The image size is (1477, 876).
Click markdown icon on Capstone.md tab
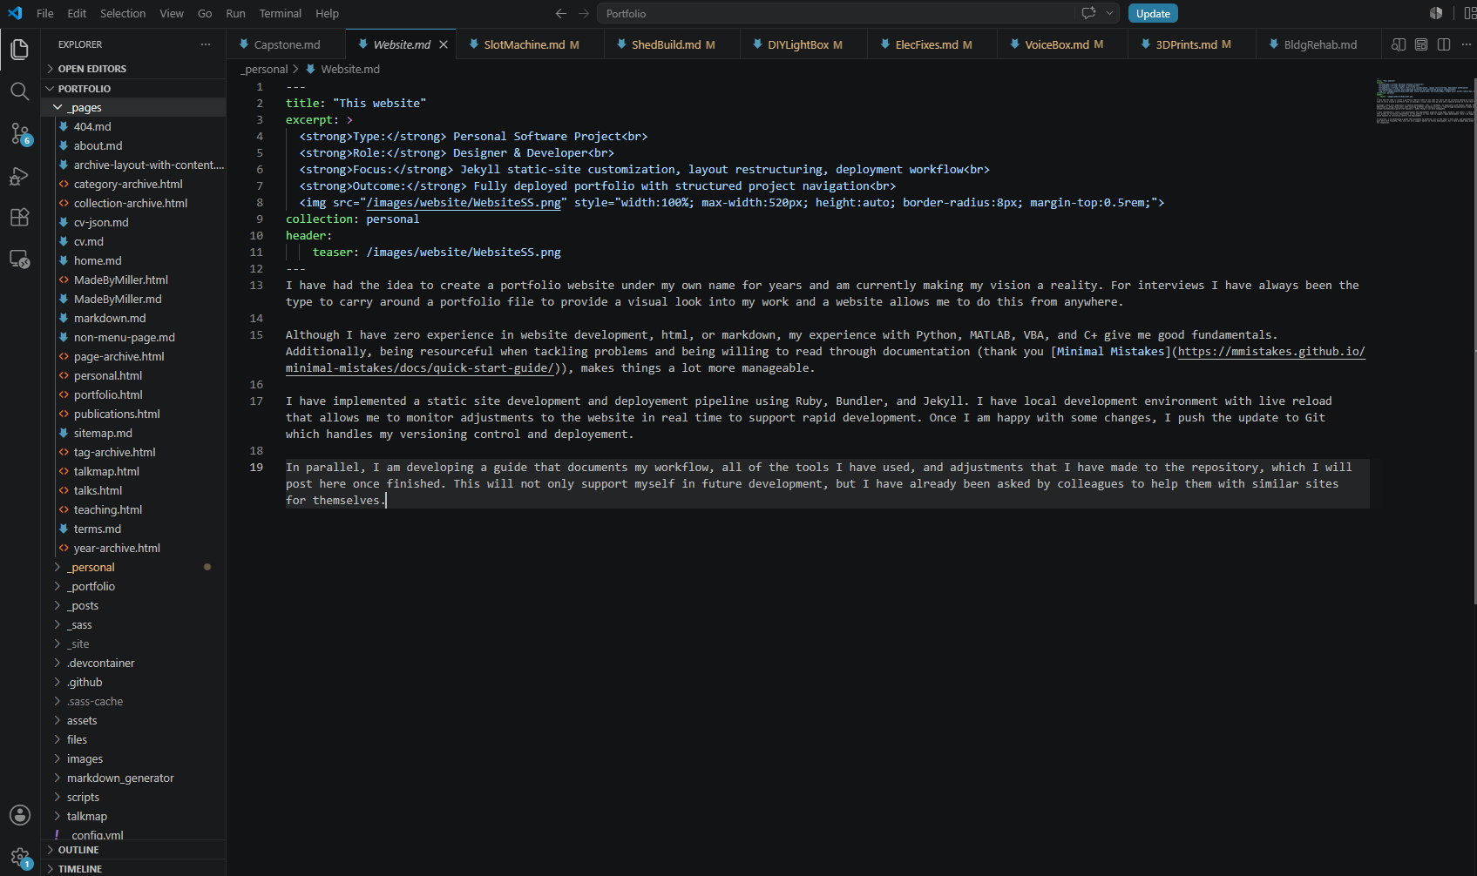point(244,44)
